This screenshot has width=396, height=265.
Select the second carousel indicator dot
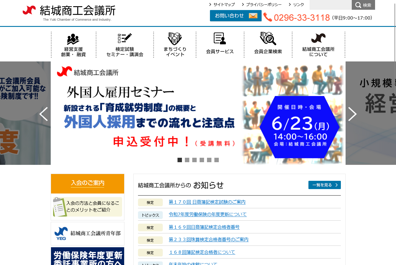[x=187, y=160]
